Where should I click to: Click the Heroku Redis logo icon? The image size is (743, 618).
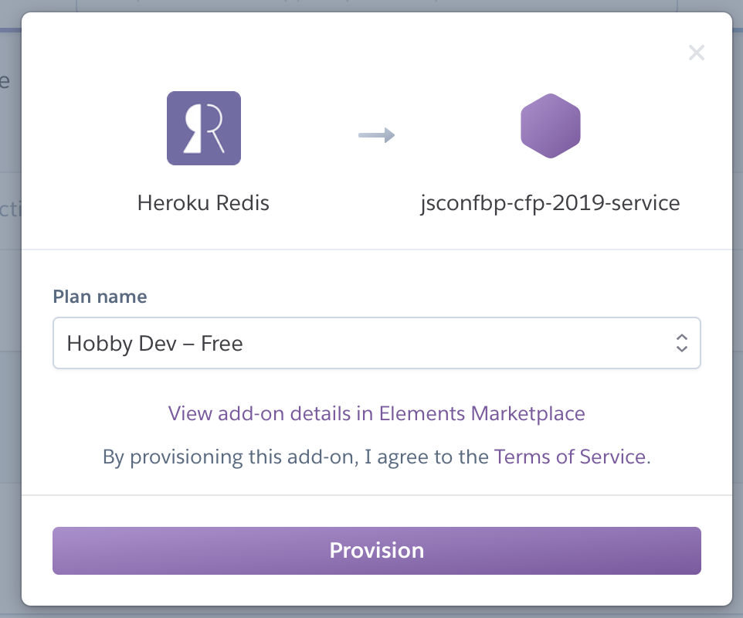pos(204,128)
